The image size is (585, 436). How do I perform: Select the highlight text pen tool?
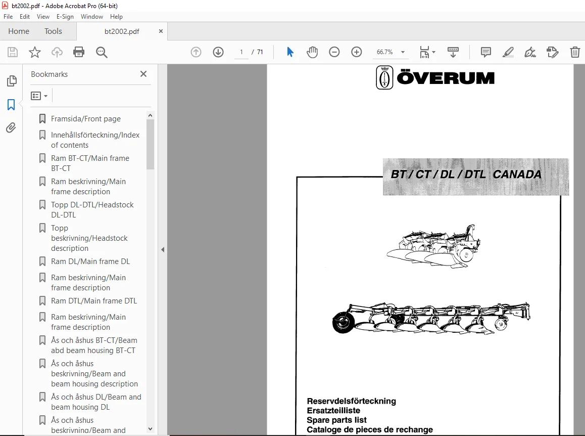(508, 52)
